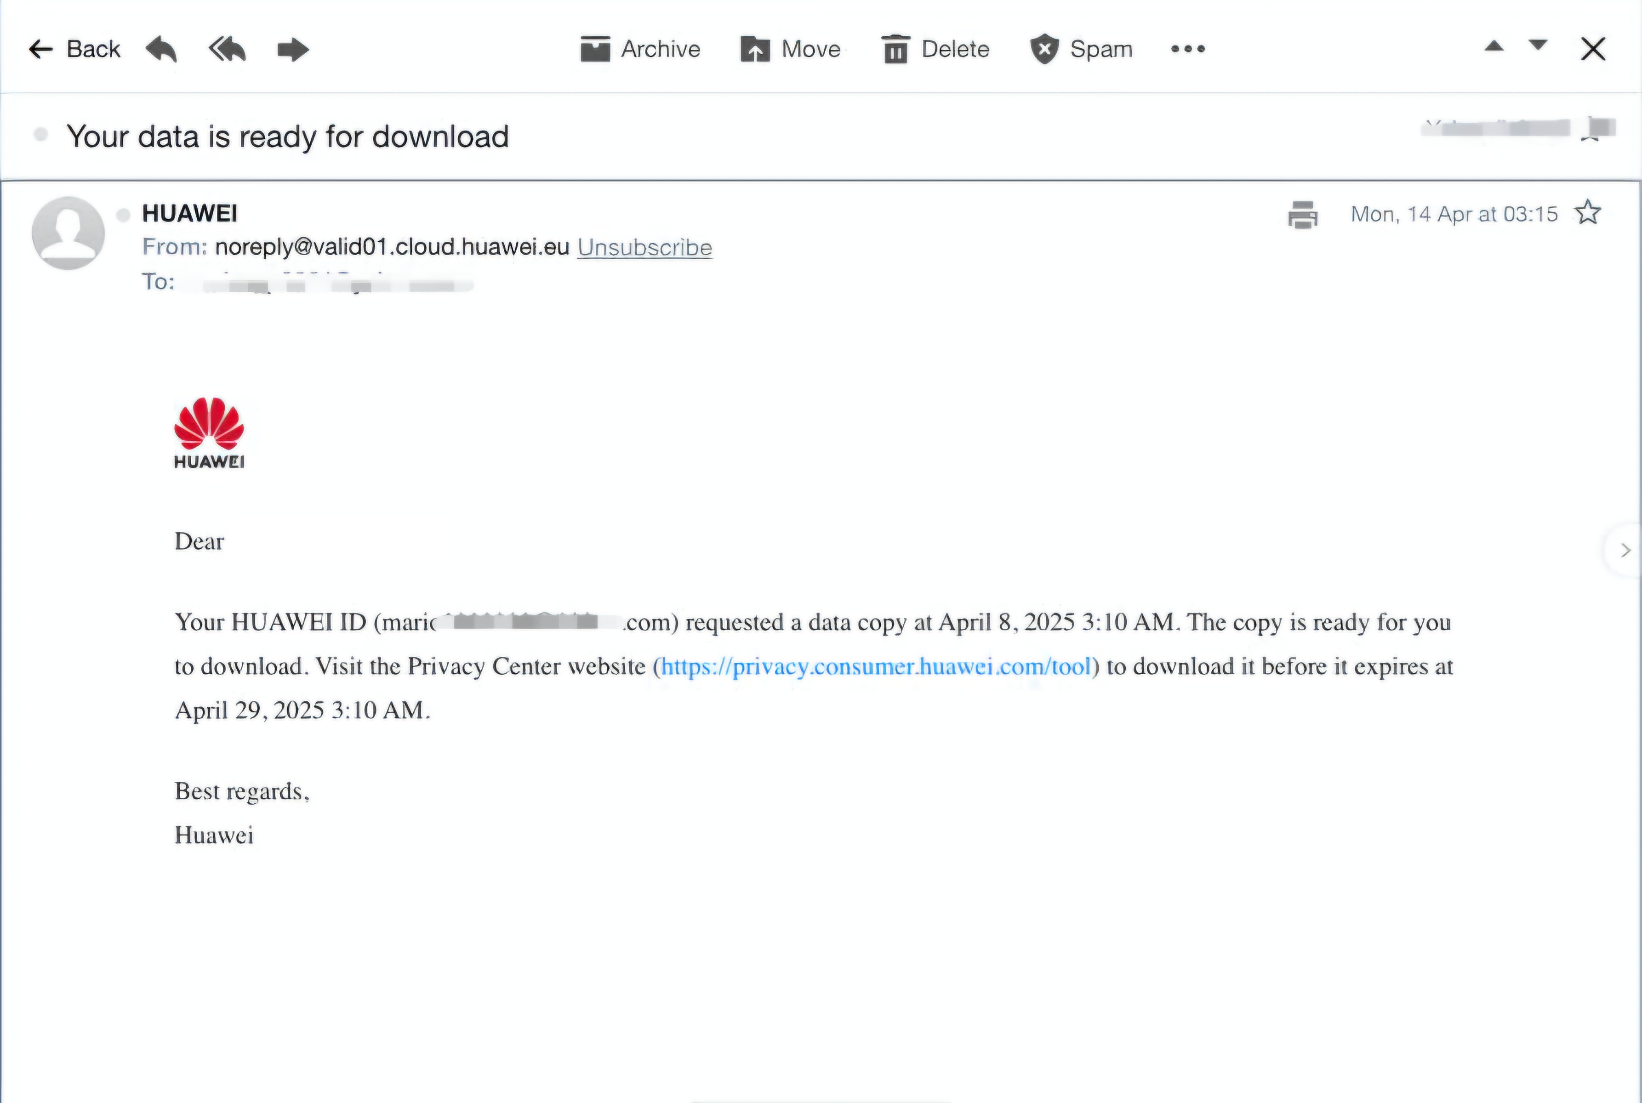Viewport: 1642px width, 1103px height.
Task: Go Back to the inbox list
Action: pos(74,49)
